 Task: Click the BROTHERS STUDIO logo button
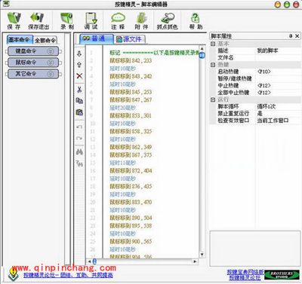(x=282, y=275)
